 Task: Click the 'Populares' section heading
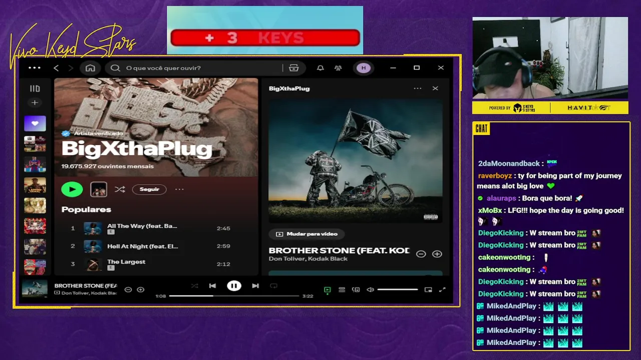click(86, 209)
